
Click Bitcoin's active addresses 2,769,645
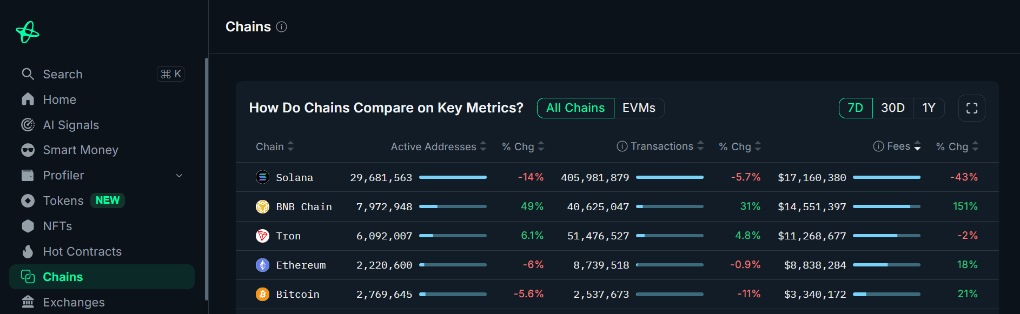click(x=384, y=294)
